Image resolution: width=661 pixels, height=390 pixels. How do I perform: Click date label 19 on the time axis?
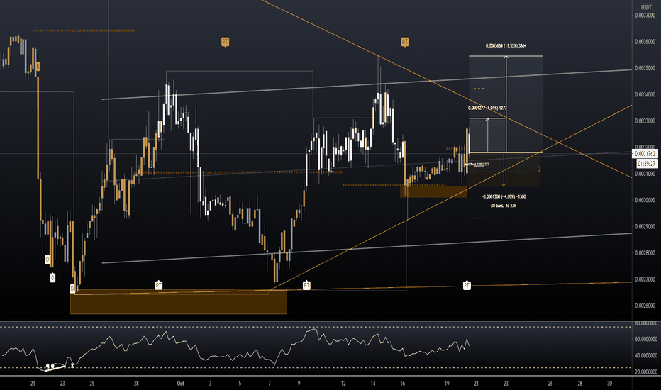click(x=447, y=384)
